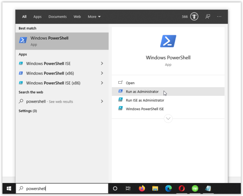Image resolution: width=243 pixels, height=196 pixels.
Task: Click the icon next to Open action
Action: pyautogui.click(x=121, y=83)
